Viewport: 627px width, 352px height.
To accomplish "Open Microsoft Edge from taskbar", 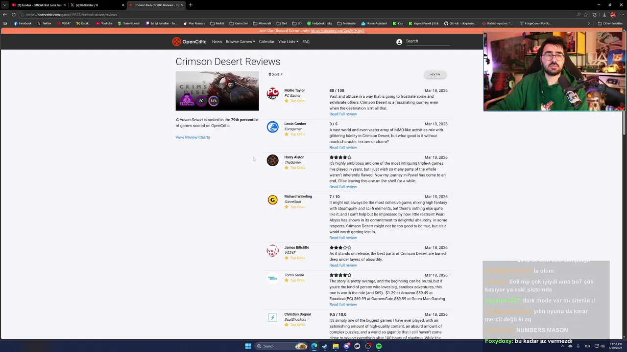I will (x=314, y=346).
